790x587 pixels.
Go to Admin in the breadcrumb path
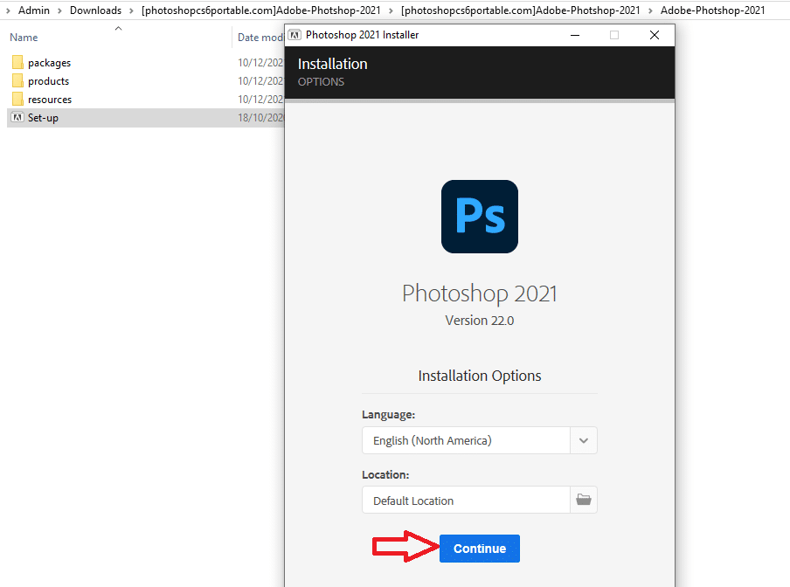point(34,10)
